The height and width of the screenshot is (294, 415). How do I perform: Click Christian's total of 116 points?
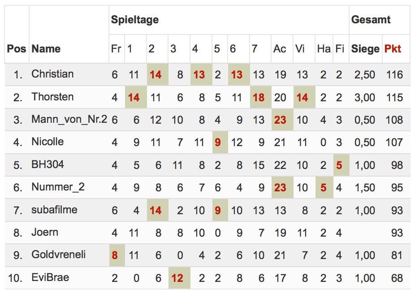point(394,75)
